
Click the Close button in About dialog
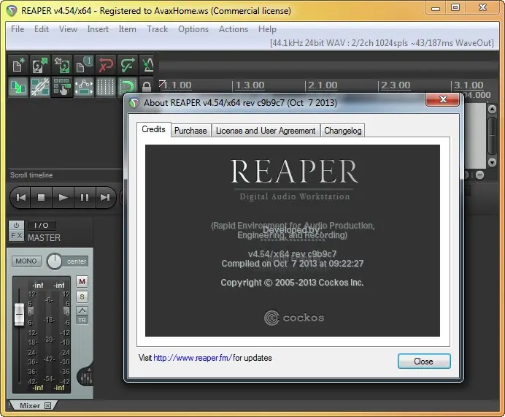[x=424, y=361]
